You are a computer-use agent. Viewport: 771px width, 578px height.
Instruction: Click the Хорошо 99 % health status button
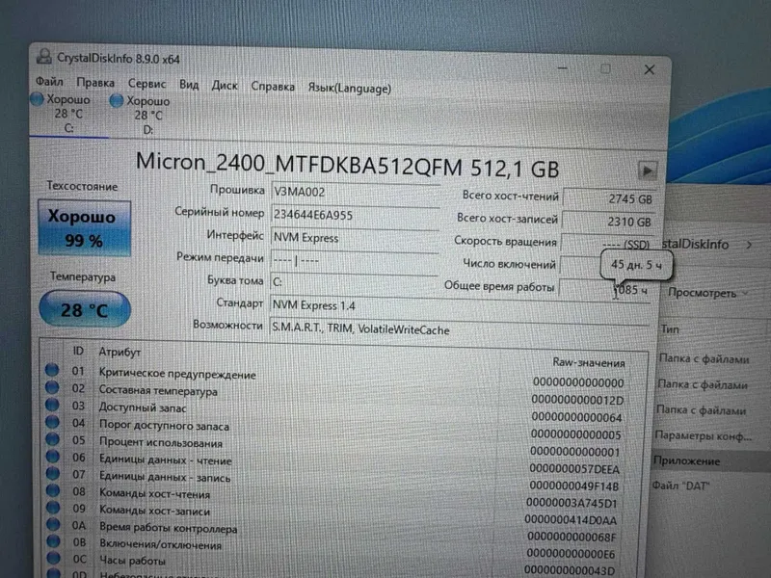pyautogui.click(x=84, y=228)
